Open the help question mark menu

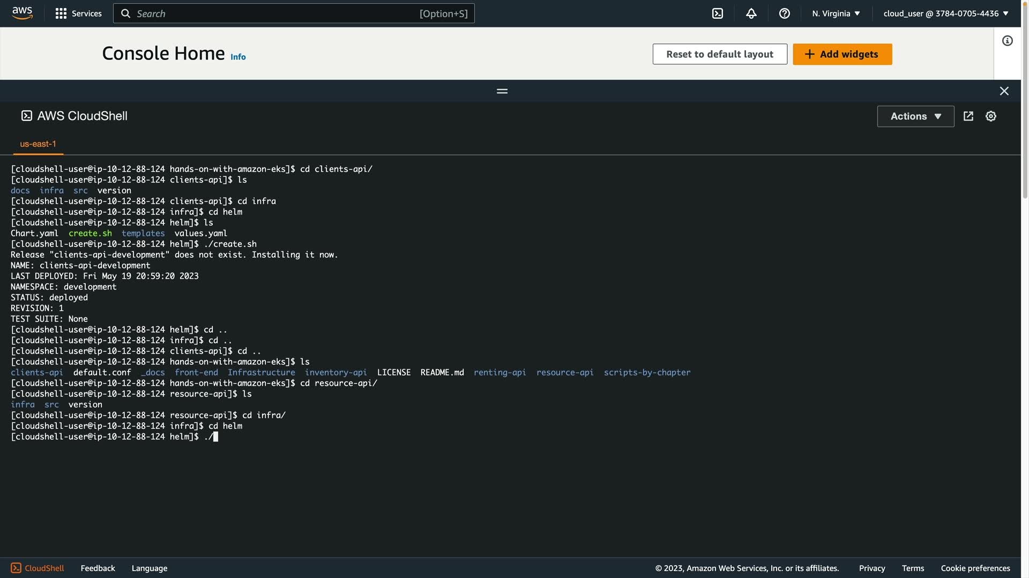point(784,13)
